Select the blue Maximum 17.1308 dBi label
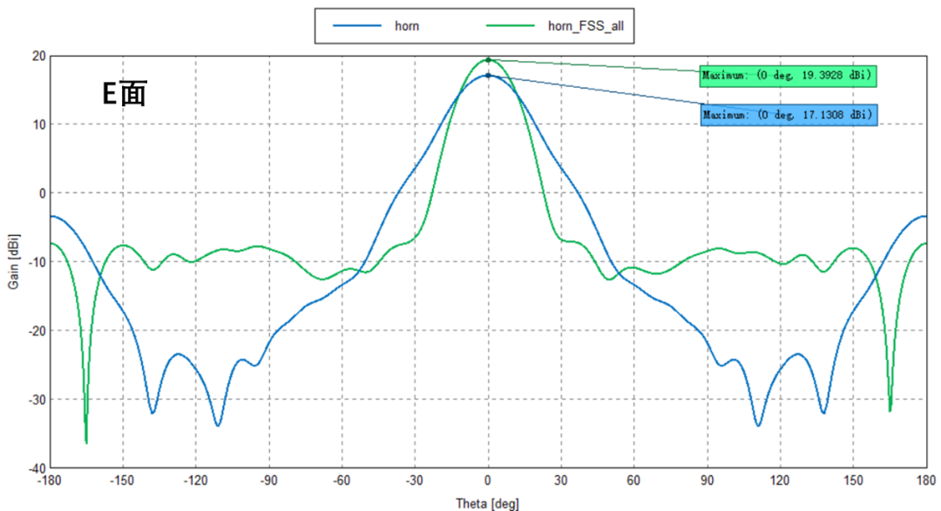The image size is (941, 511). 789,115
